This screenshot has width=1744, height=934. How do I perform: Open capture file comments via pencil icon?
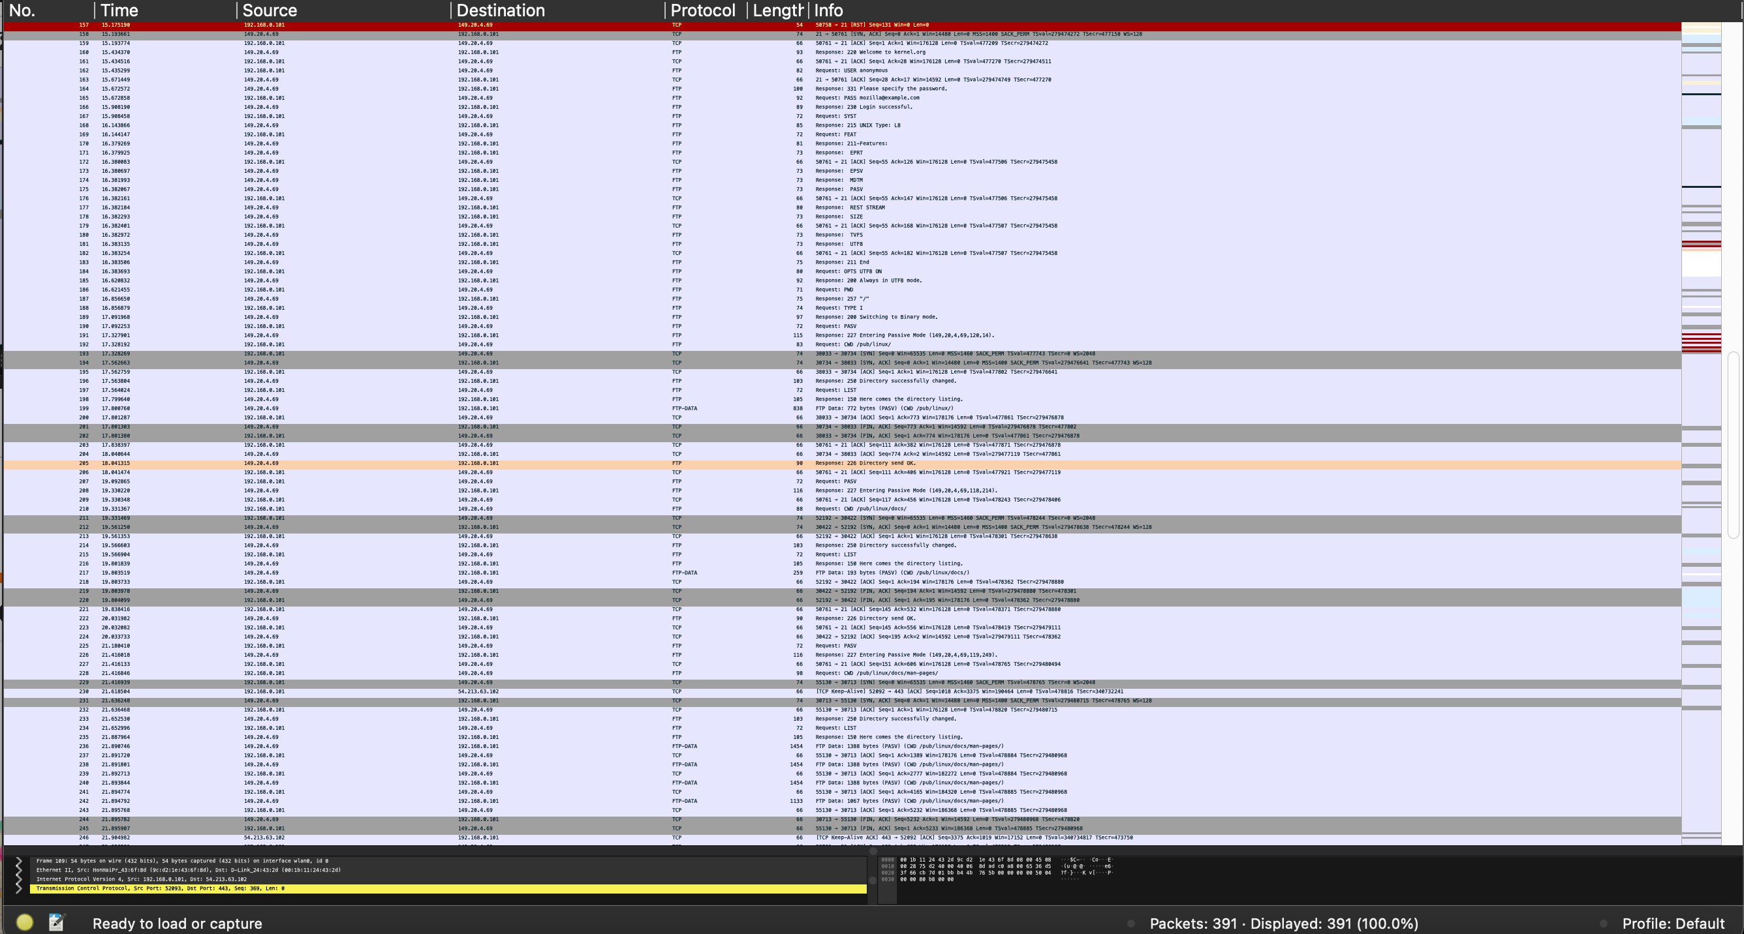[57, 921]
